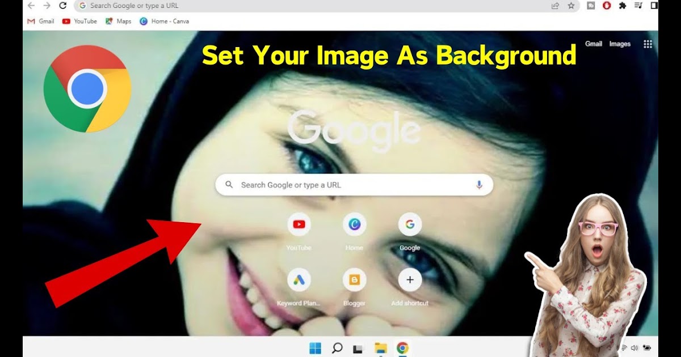Reload the page with the refresh icon

point(63,6)
